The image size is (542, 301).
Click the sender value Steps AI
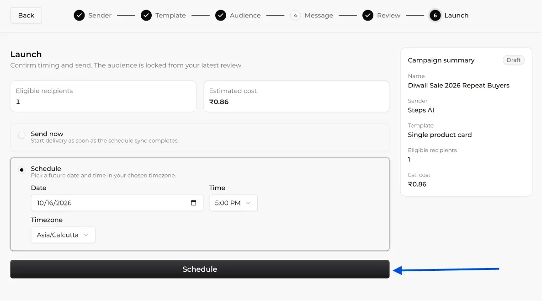[421, 110]
